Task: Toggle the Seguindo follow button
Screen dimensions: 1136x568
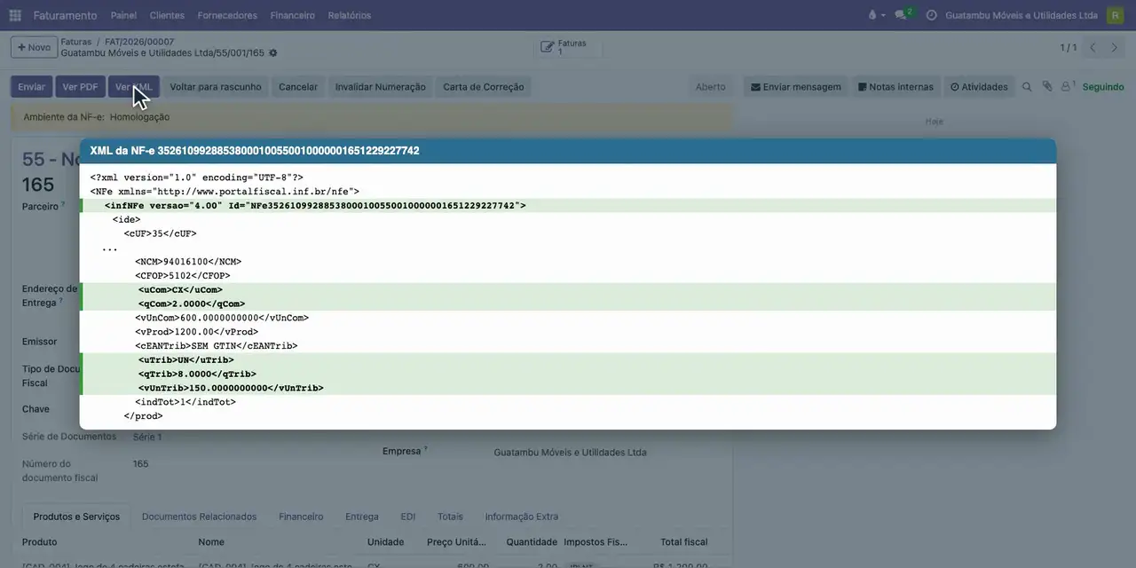Action: 1103,87
